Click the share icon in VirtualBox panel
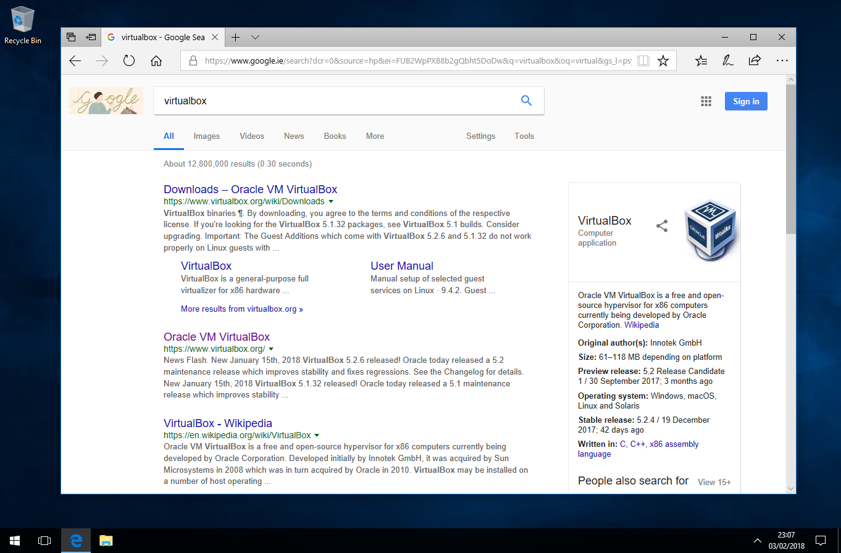 [x=662, y=226]
